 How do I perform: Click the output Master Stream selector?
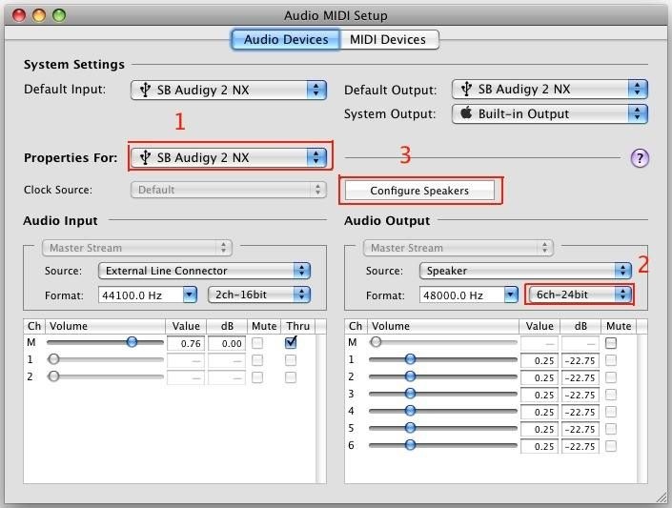coord(458,248)
